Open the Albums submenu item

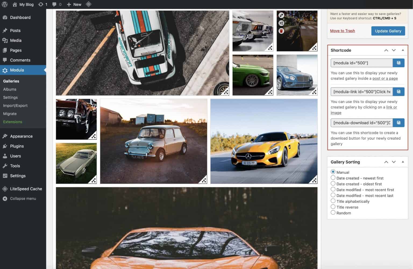[x=10, y=89]
